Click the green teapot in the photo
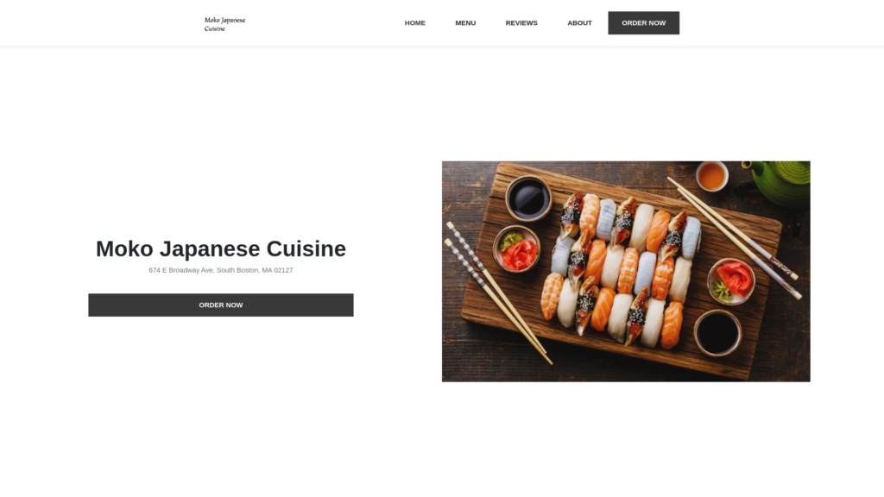884x497 pixels. [x=780, y=181]
